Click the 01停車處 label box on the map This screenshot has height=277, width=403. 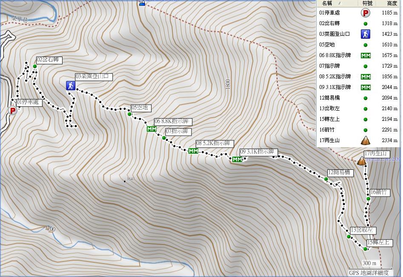29,103
